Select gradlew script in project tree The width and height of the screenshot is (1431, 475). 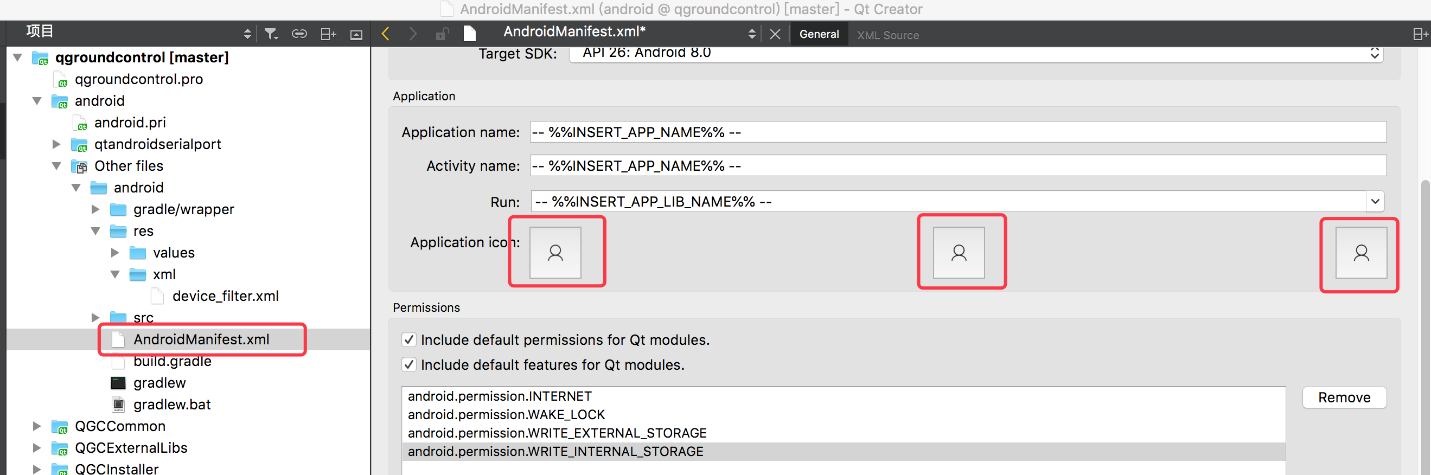[x=159, y=383]
